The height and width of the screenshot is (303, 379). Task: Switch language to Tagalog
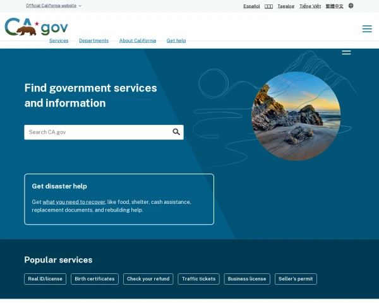click(286, 6)
